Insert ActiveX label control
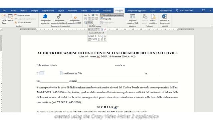Viewport: 213px width, 120px height. pyautogui.click(x=96, y=36)
